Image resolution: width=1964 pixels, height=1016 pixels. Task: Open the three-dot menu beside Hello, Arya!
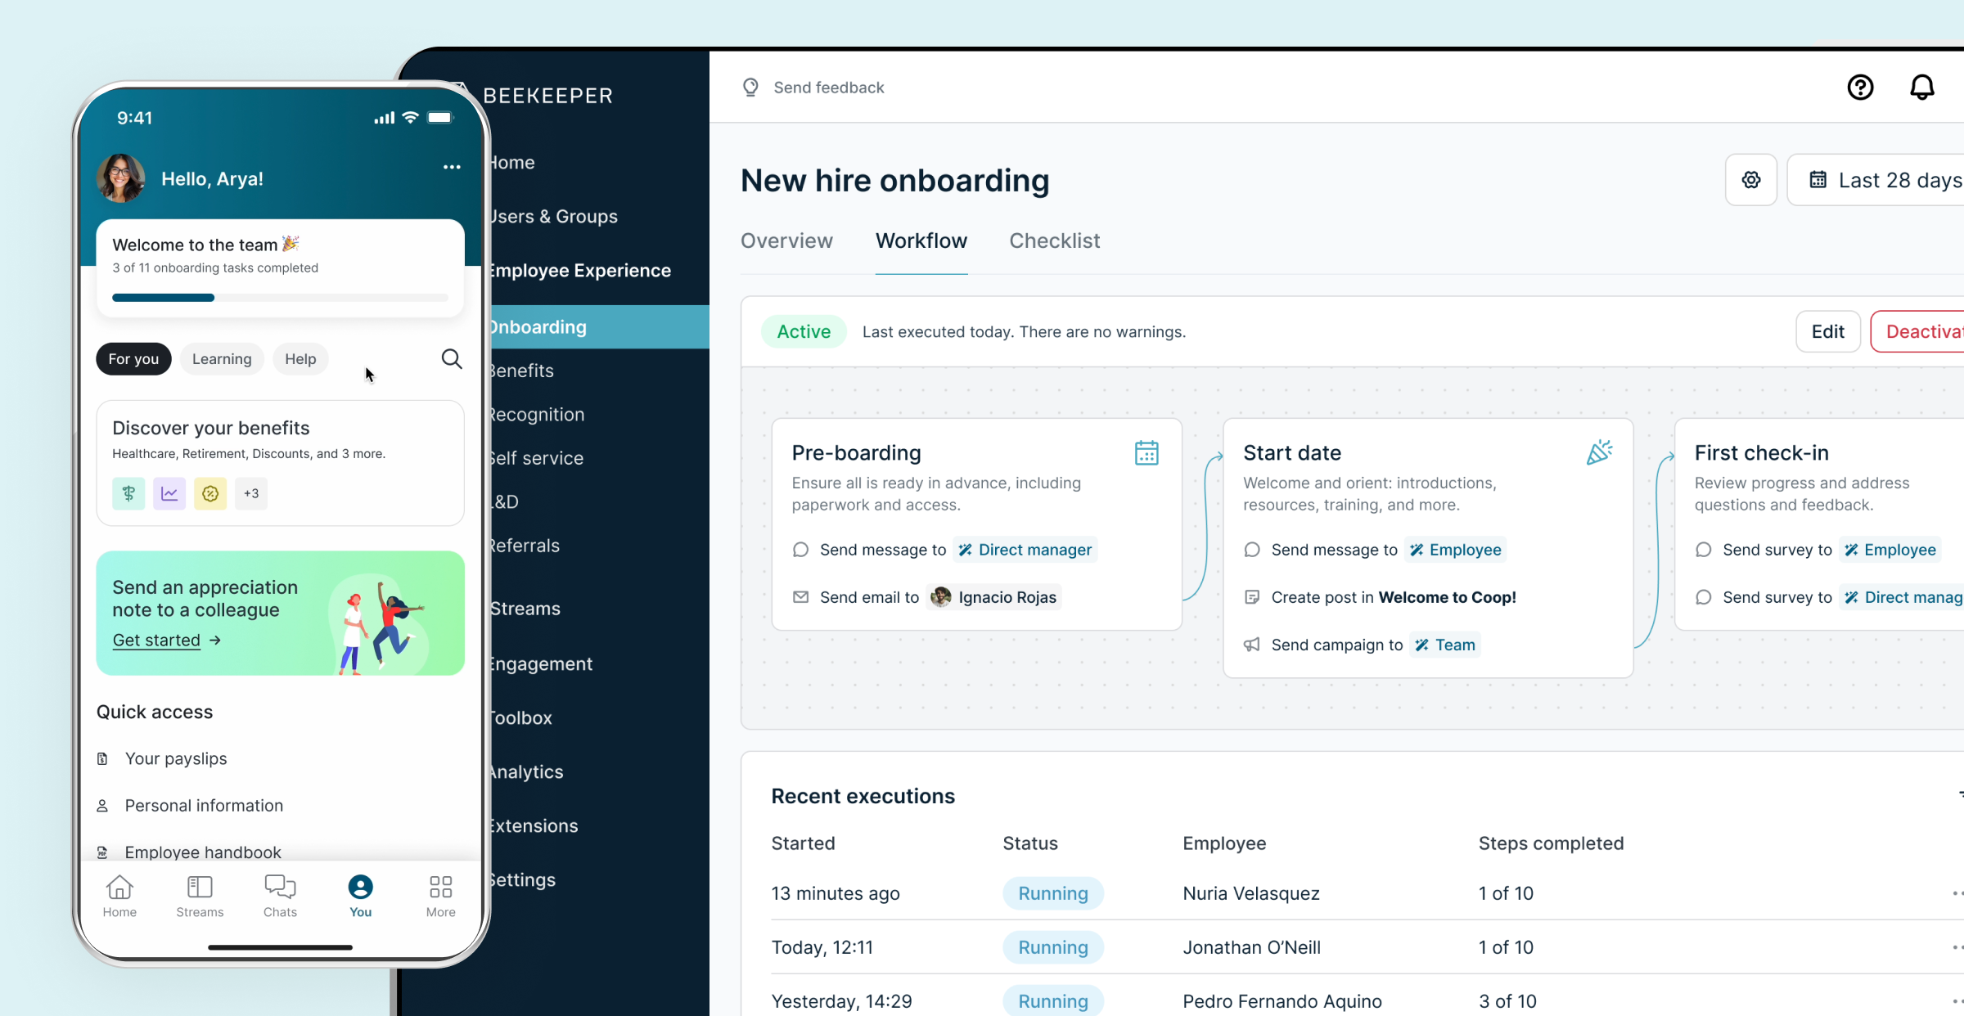[452, 167]
